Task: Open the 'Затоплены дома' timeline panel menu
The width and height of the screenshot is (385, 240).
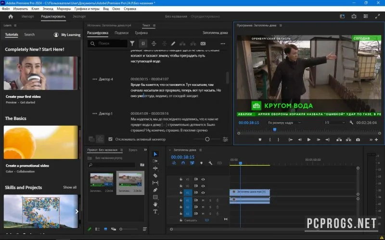Action: pos(200,150)
